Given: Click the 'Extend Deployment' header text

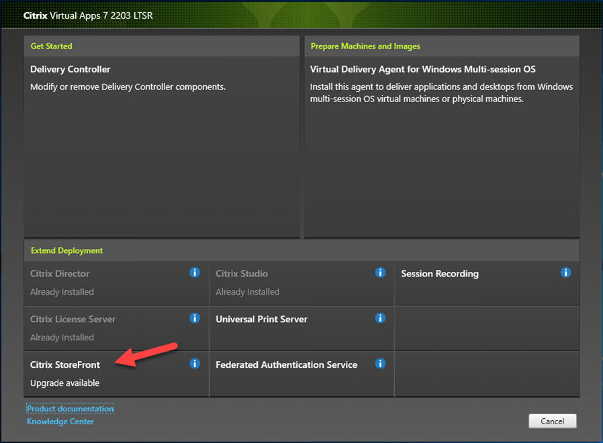Looking at the screenshot, I should (67, 251).
